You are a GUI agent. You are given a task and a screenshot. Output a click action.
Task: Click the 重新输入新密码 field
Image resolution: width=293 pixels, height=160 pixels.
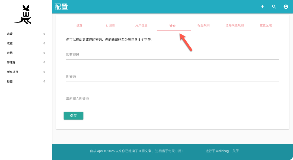(x=172, y=98)
